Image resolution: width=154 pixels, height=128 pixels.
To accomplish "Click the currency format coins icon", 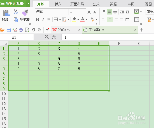I will tap(149, 20).
